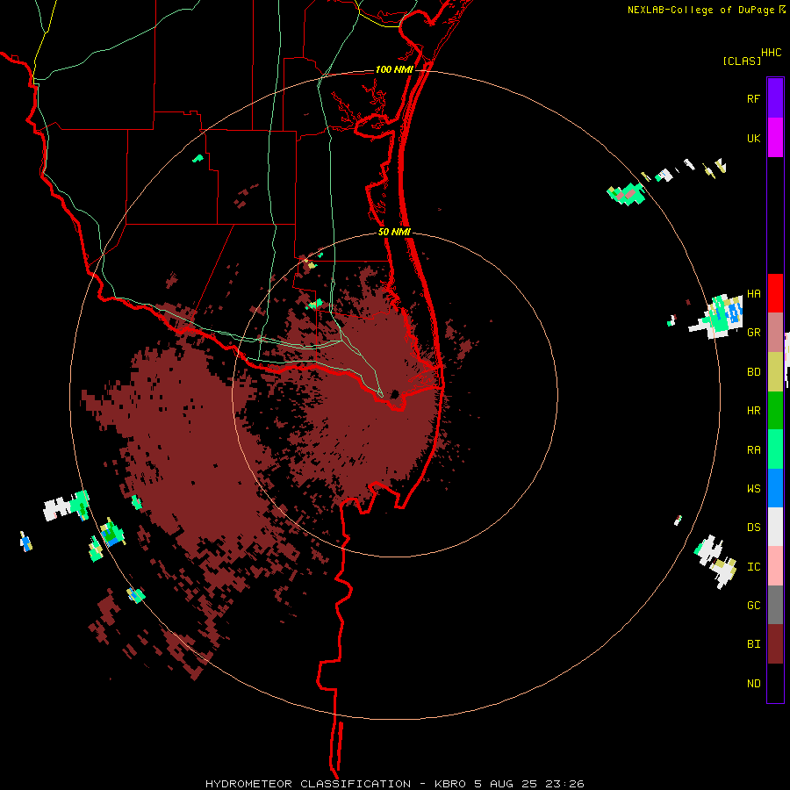Screen dimensions: 790x790
Task: Click the blue WS legend swatch
Action: tap(775, 488)
